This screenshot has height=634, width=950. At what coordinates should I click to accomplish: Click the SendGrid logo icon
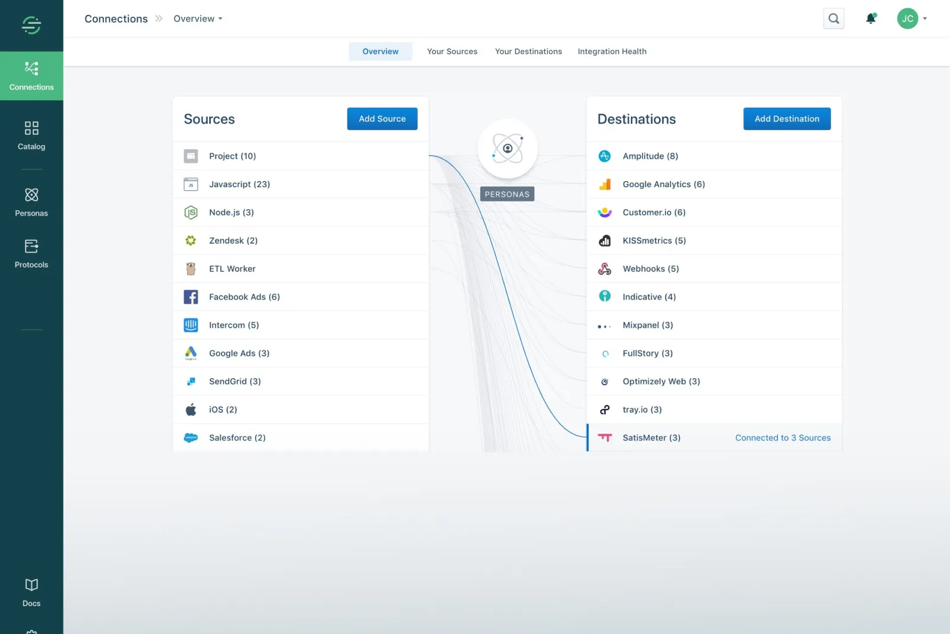click(191, 381)
